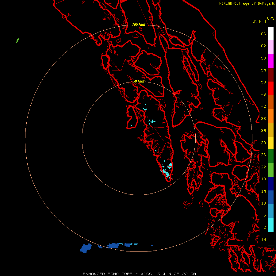This screenshot has height=276, width=276.
Task: Click the "38" legend value
Action: point(263,118)
